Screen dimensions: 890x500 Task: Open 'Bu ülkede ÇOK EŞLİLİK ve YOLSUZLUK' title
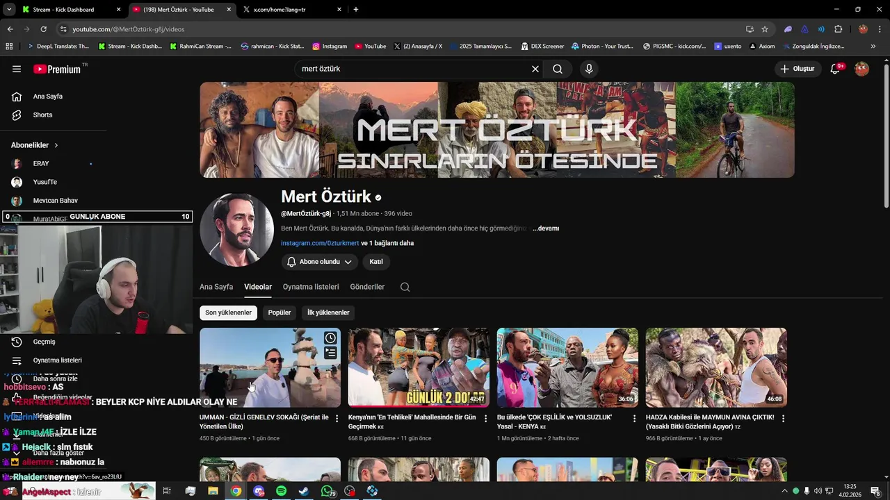tap(554, 422)
